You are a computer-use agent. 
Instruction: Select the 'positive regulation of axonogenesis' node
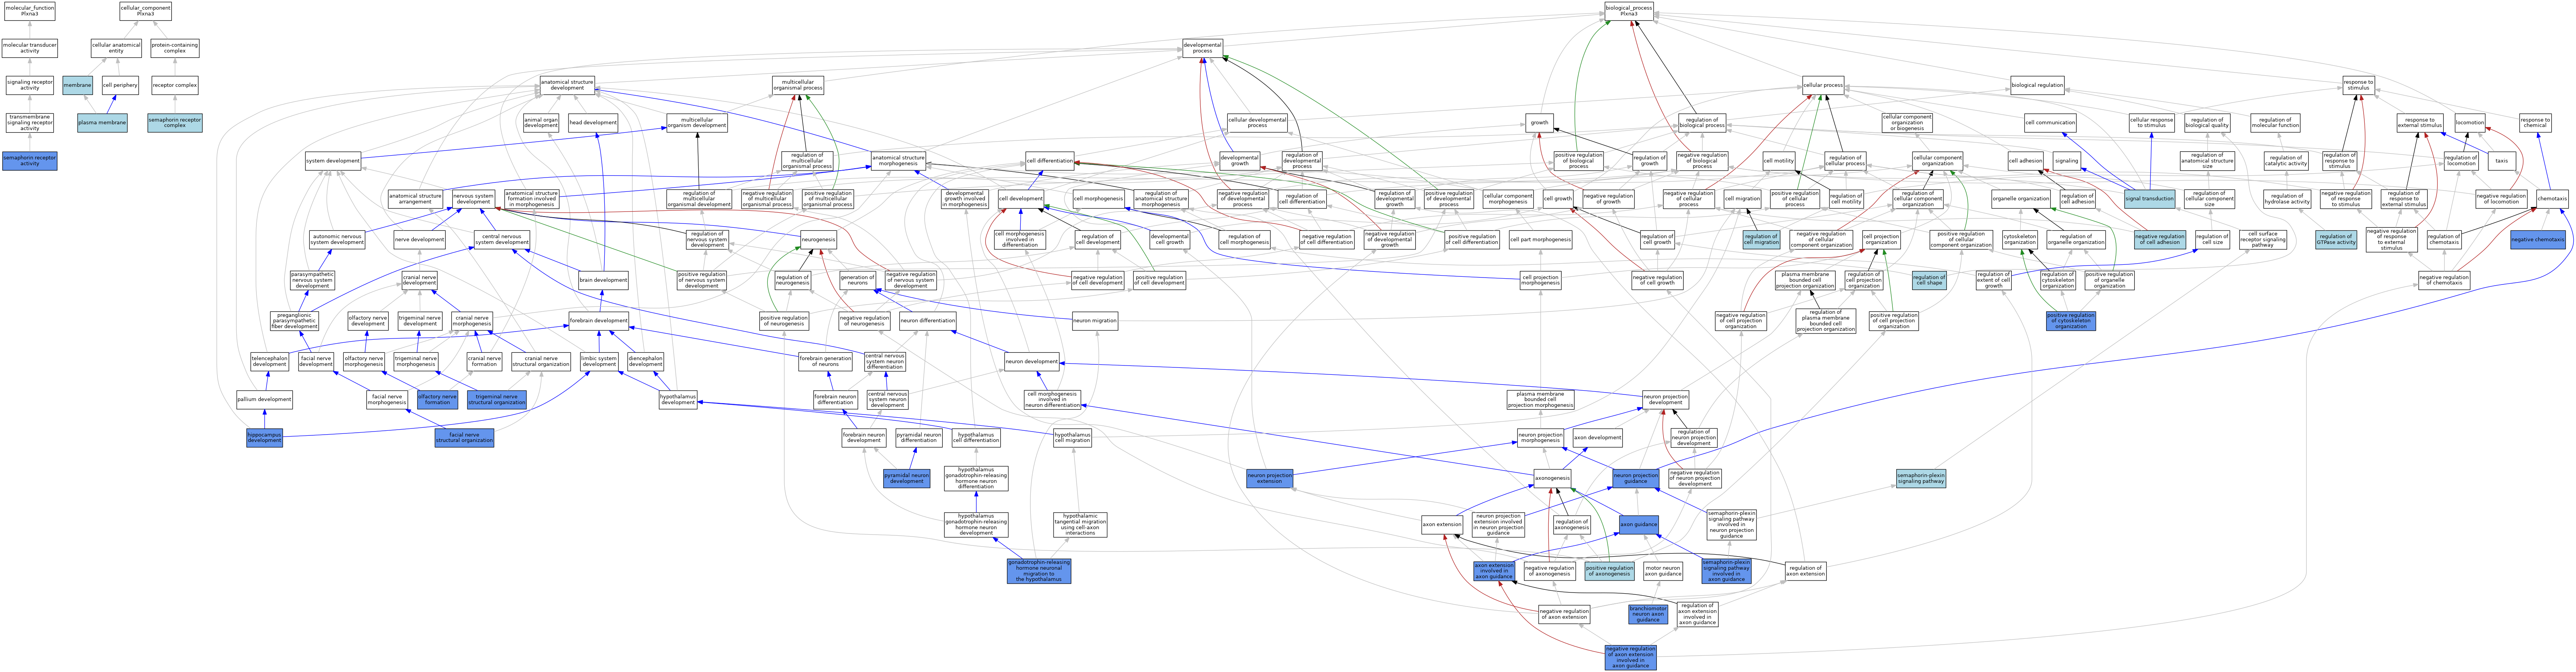1610,571
